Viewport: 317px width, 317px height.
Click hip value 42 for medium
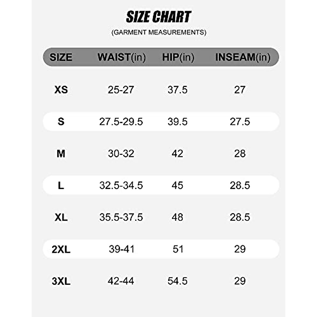[177, 153]
